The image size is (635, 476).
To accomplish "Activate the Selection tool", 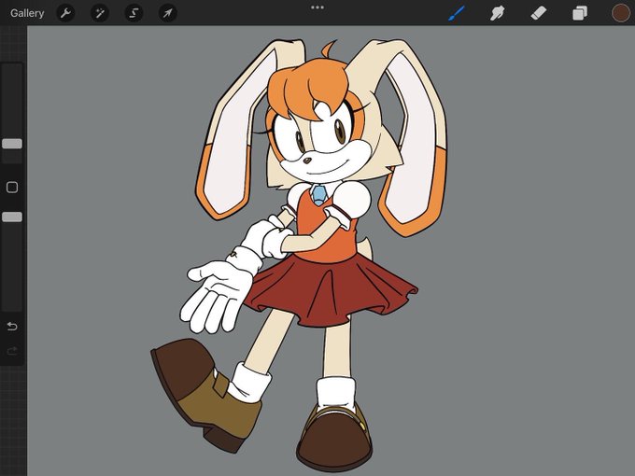I will click(134, 13).
